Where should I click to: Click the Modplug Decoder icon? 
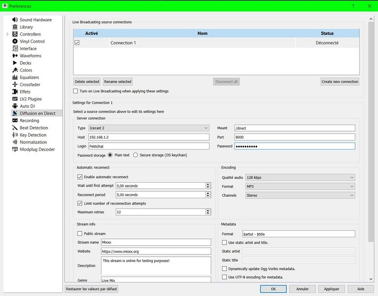(x=15, y=149)
